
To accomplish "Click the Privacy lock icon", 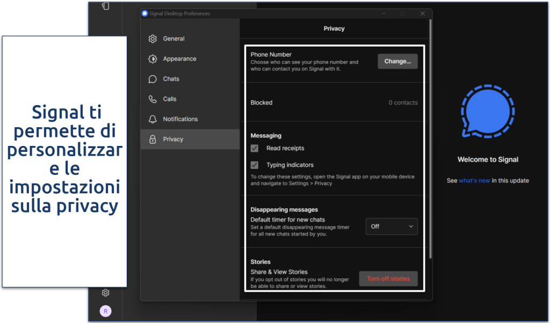I will point(153,140).
